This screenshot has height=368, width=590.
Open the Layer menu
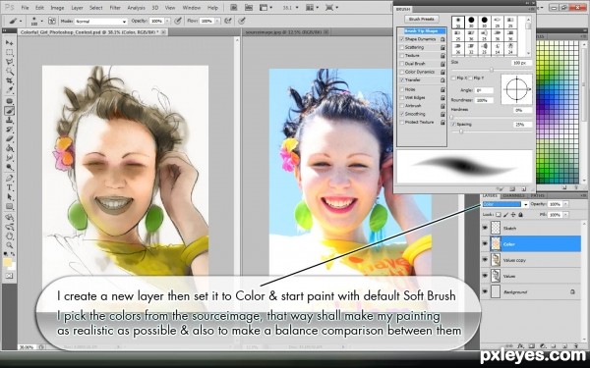(x=77, y=8)
